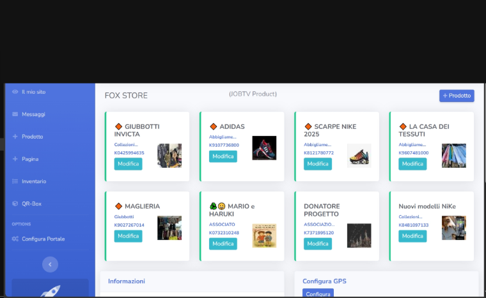The image size is (486, 298).
Task: Click orange diamond icon on GIUBBOTTI INVICTA card
Action: click(x=118, y=126)
